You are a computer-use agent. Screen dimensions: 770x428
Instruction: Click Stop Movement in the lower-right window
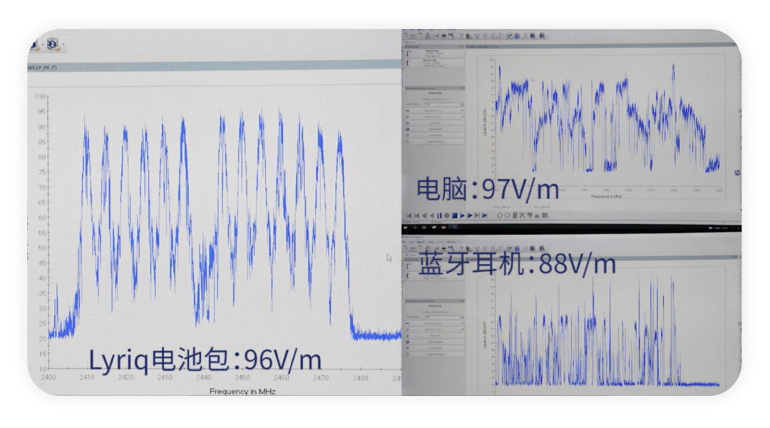[435, 342]
